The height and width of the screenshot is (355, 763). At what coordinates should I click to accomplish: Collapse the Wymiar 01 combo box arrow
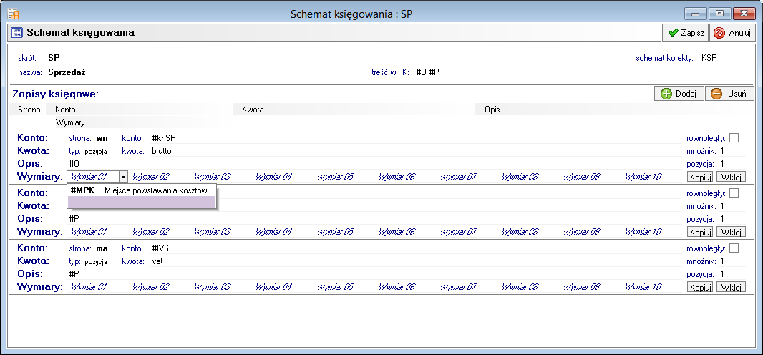click(124, 177)
